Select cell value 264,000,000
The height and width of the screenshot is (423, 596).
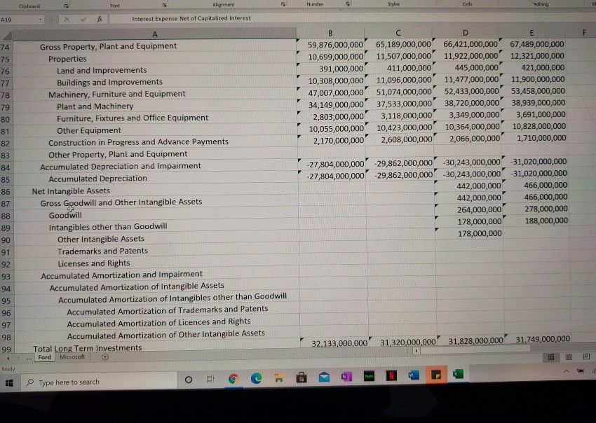[x=479, y=209]
